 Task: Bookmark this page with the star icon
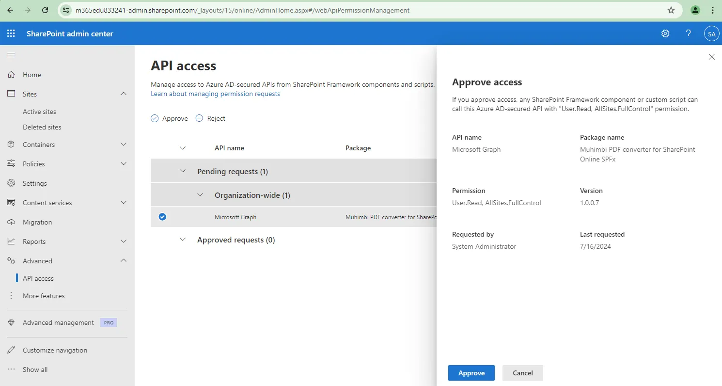[672, 10]
